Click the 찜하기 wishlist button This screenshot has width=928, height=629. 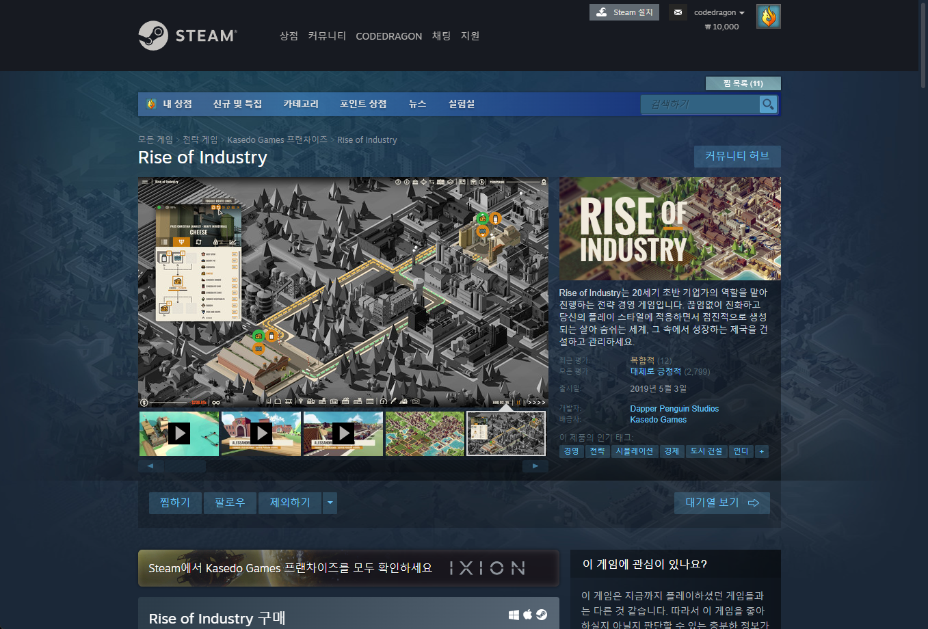(175, 503)
